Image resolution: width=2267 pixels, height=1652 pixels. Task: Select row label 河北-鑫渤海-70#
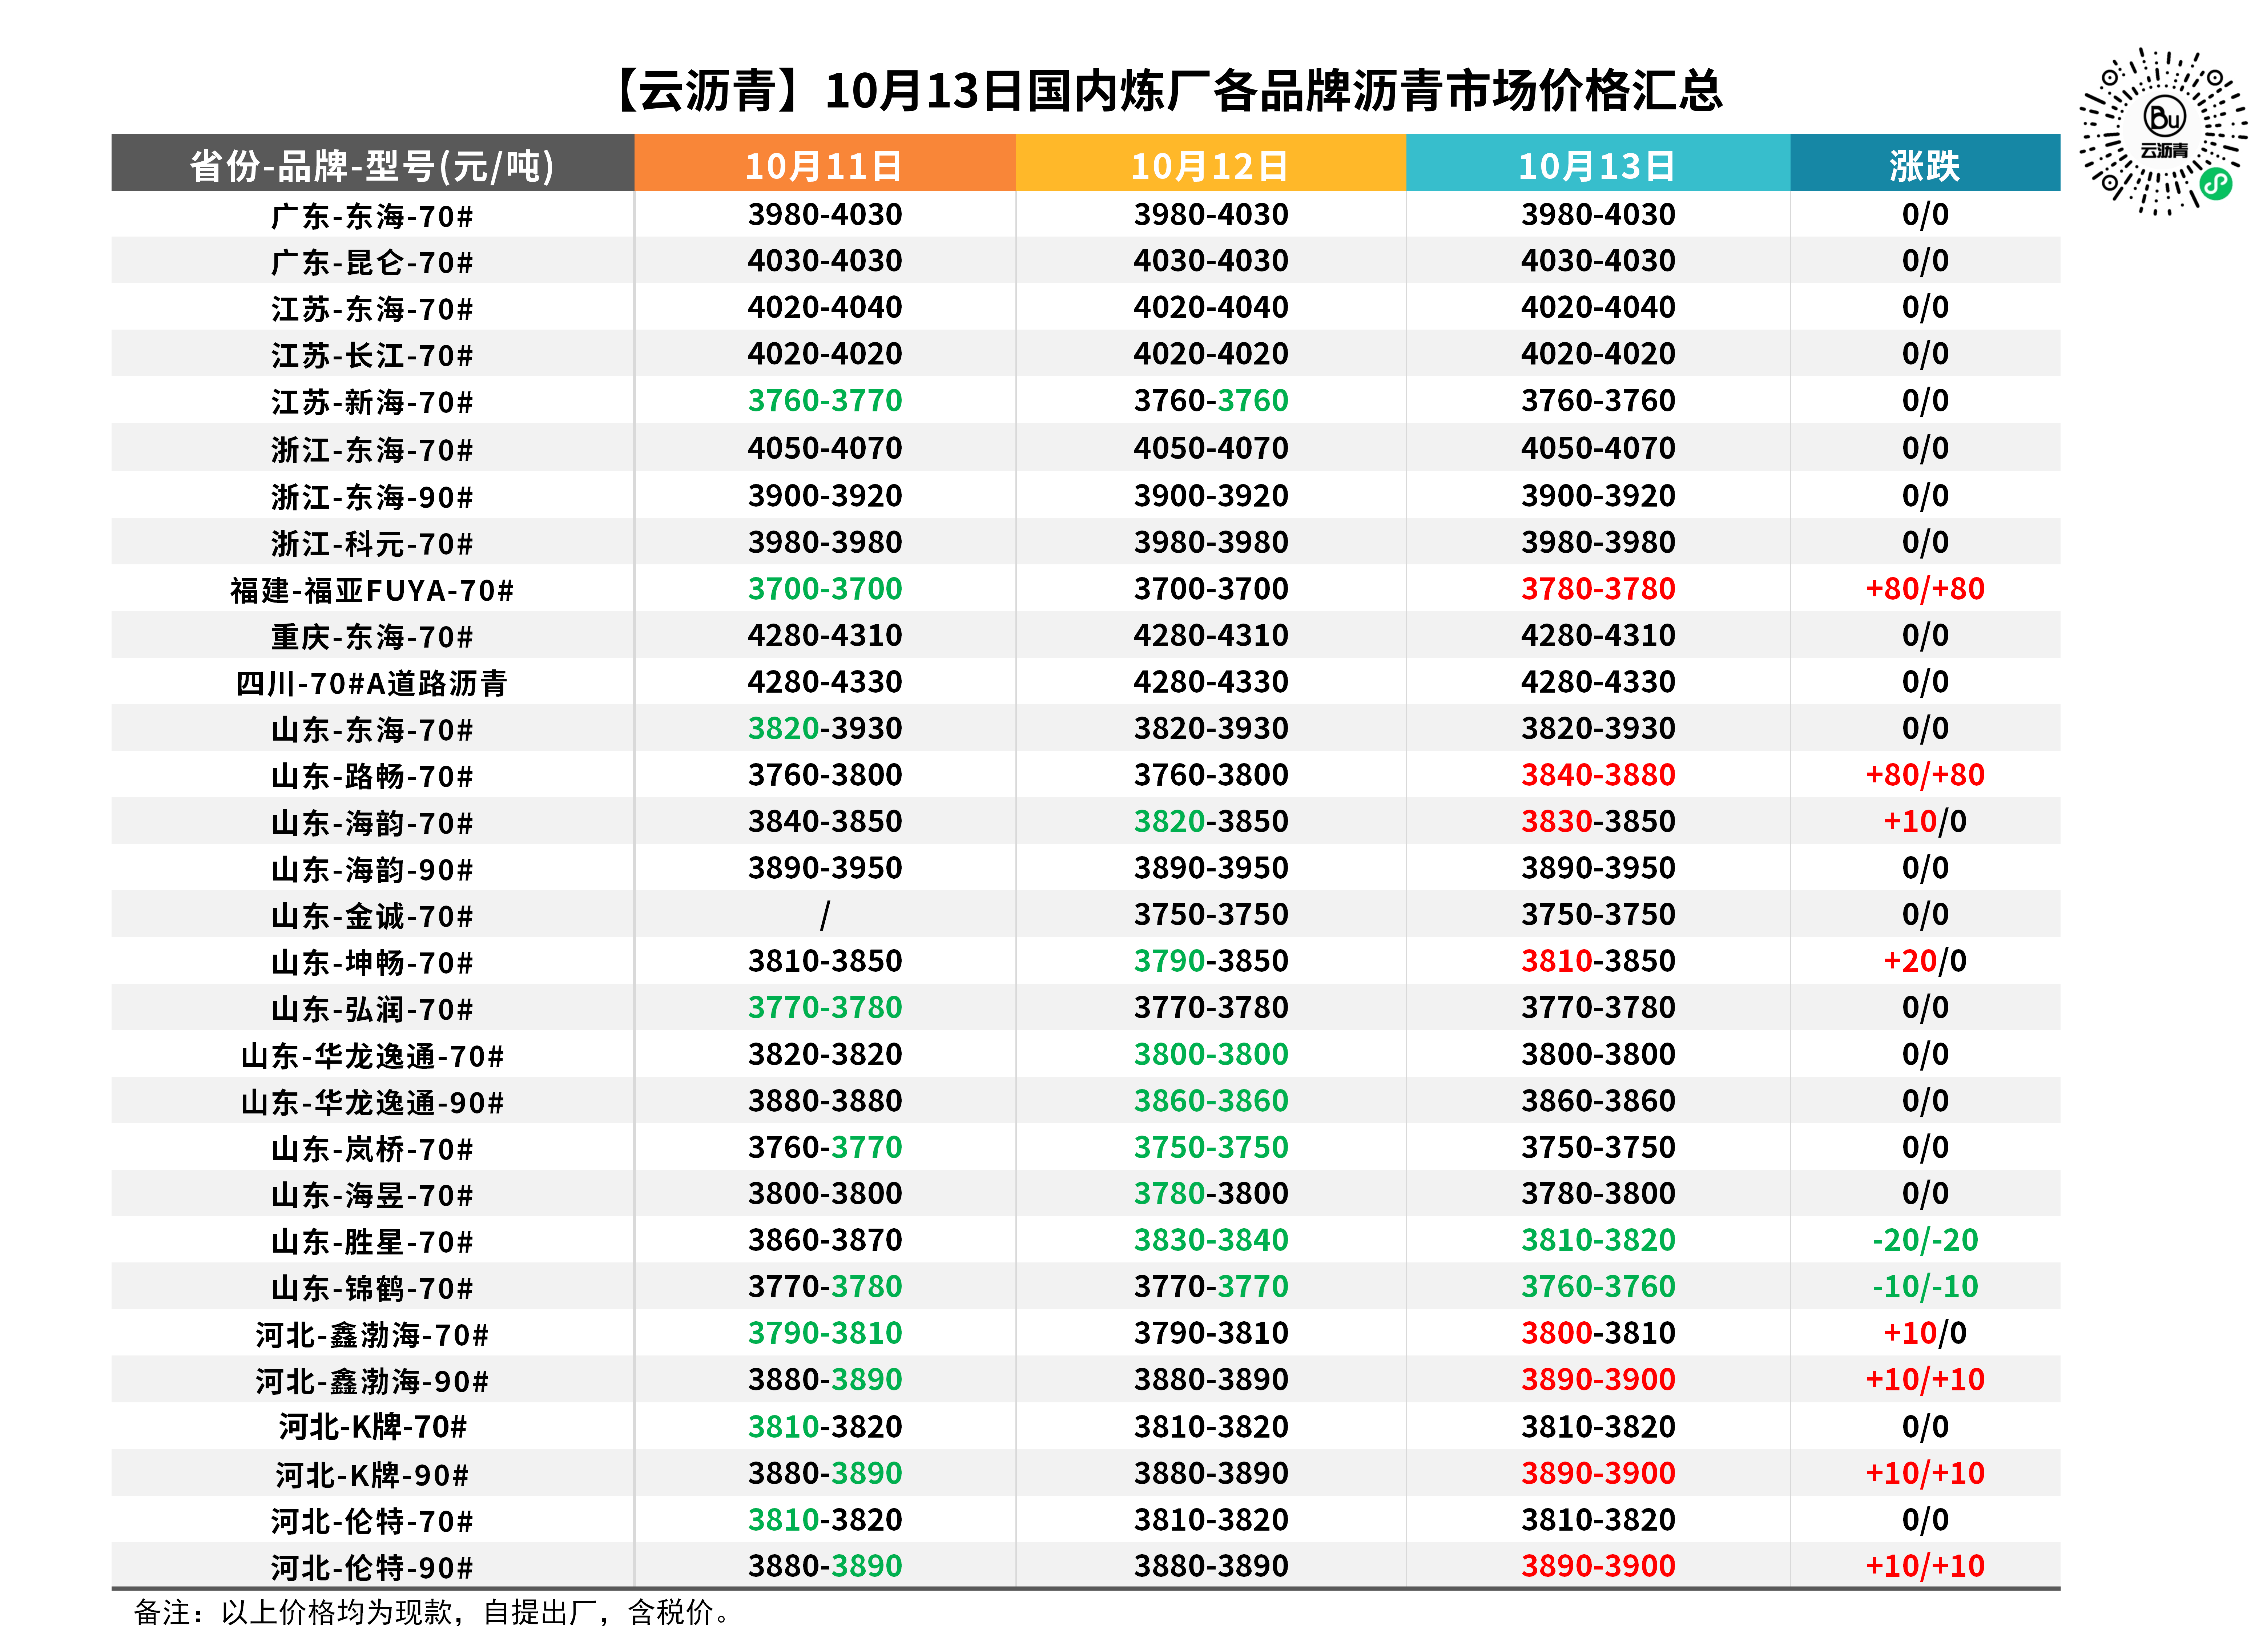coord(372,1335)
